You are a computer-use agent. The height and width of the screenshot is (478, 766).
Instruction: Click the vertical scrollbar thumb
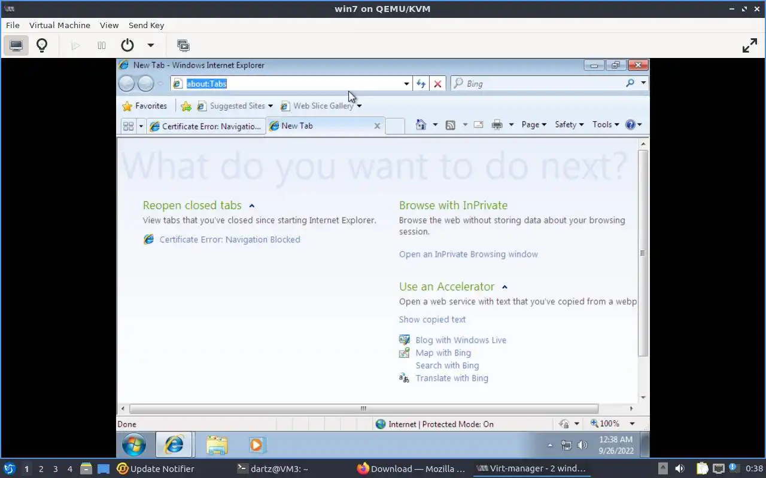(x=643, y=253)
